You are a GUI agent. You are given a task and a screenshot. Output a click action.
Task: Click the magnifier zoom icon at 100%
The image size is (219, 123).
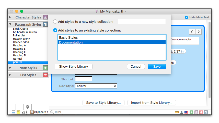(x=52, y=112)
